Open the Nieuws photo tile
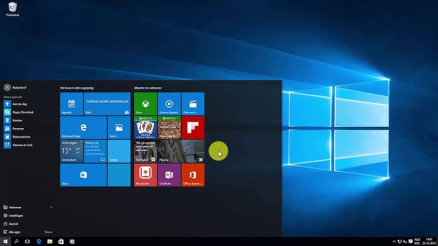Image resolution: width=438 pixels, height=246 pixels. (181, 151)
